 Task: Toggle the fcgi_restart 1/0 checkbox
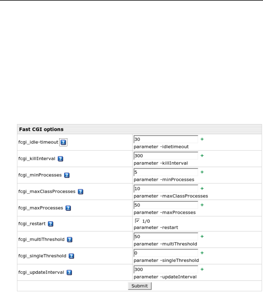137,221
